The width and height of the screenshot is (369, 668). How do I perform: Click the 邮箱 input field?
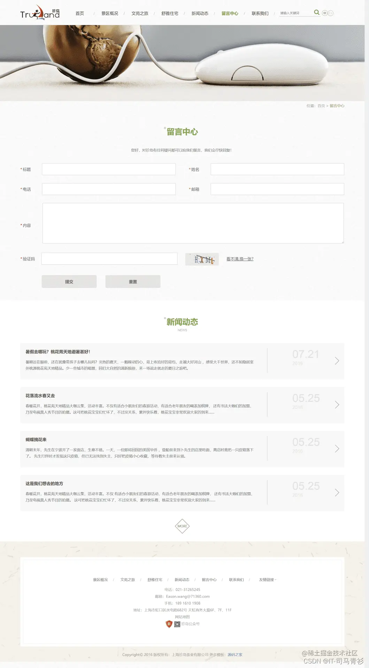click(277, 189)
